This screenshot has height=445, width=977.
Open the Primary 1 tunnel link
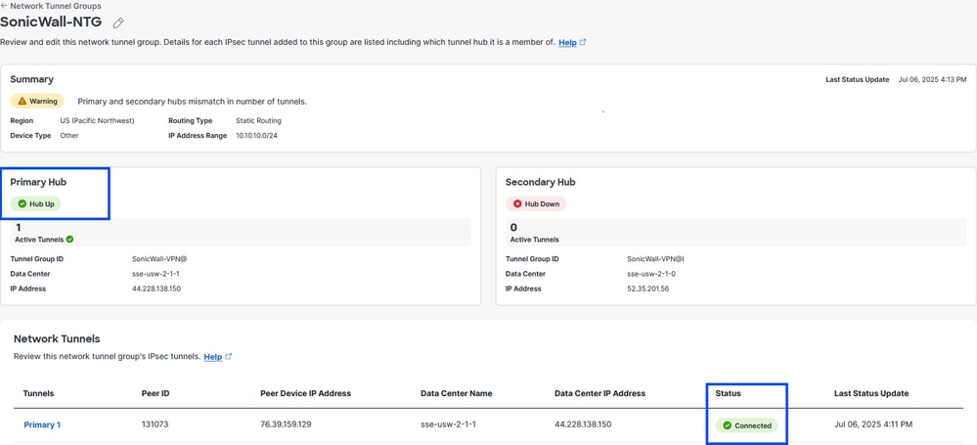(42, 424)
